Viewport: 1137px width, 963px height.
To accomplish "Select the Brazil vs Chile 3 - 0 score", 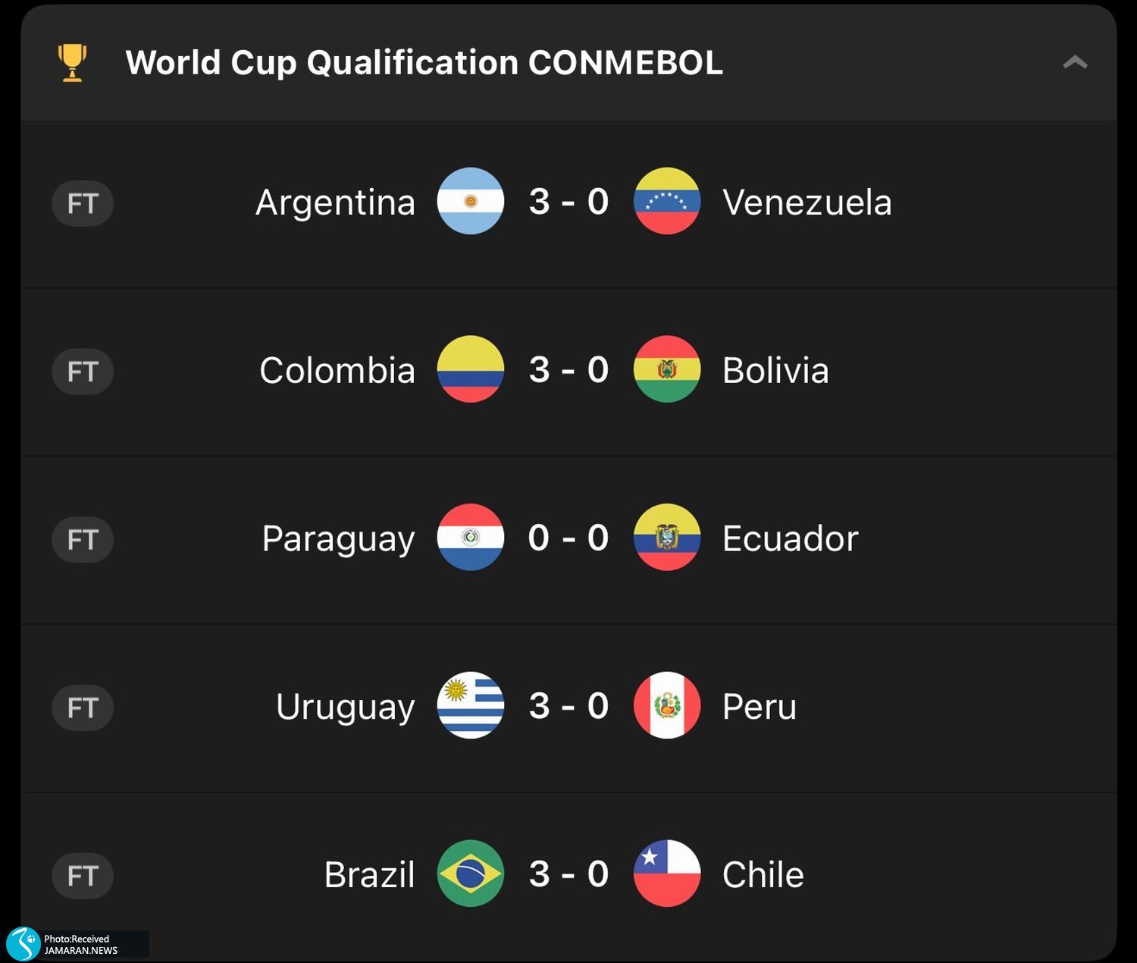I will (x=568, y=874).
